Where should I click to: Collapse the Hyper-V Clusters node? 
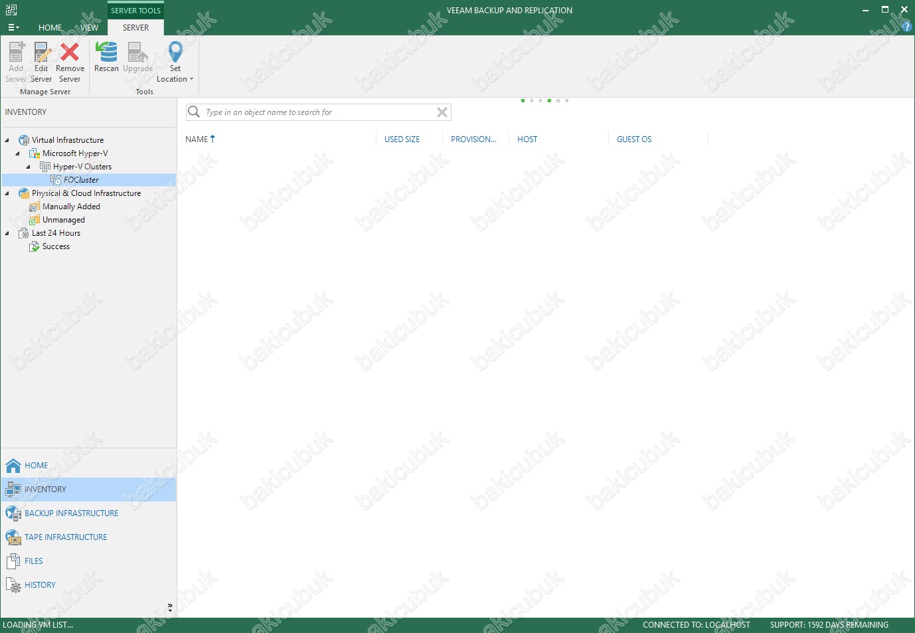tap(29, 167)
